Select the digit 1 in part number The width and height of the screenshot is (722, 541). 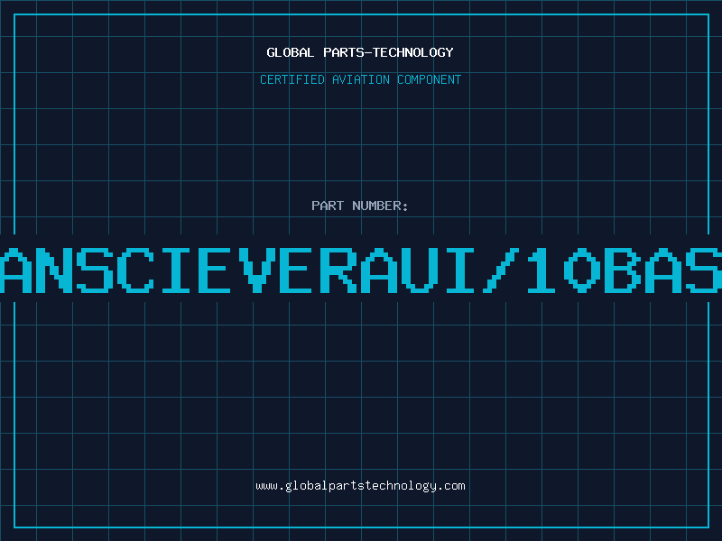tap(542, 270)
